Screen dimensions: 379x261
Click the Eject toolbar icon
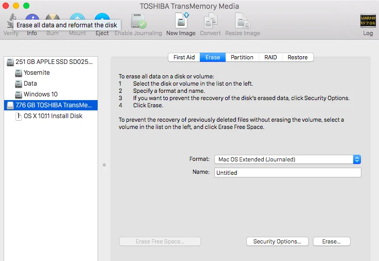[102, 20]
